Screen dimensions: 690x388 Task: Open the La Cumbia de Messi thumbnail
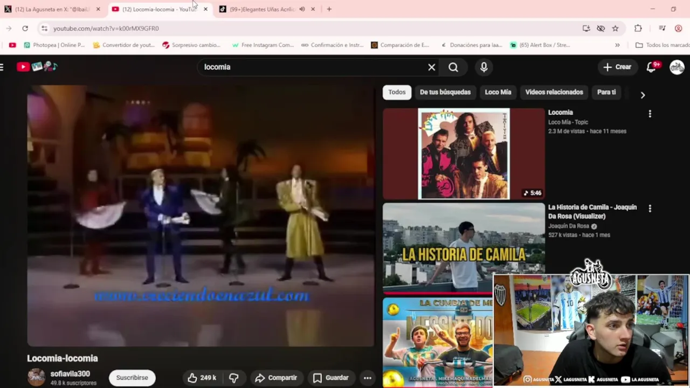click(437, 343)
